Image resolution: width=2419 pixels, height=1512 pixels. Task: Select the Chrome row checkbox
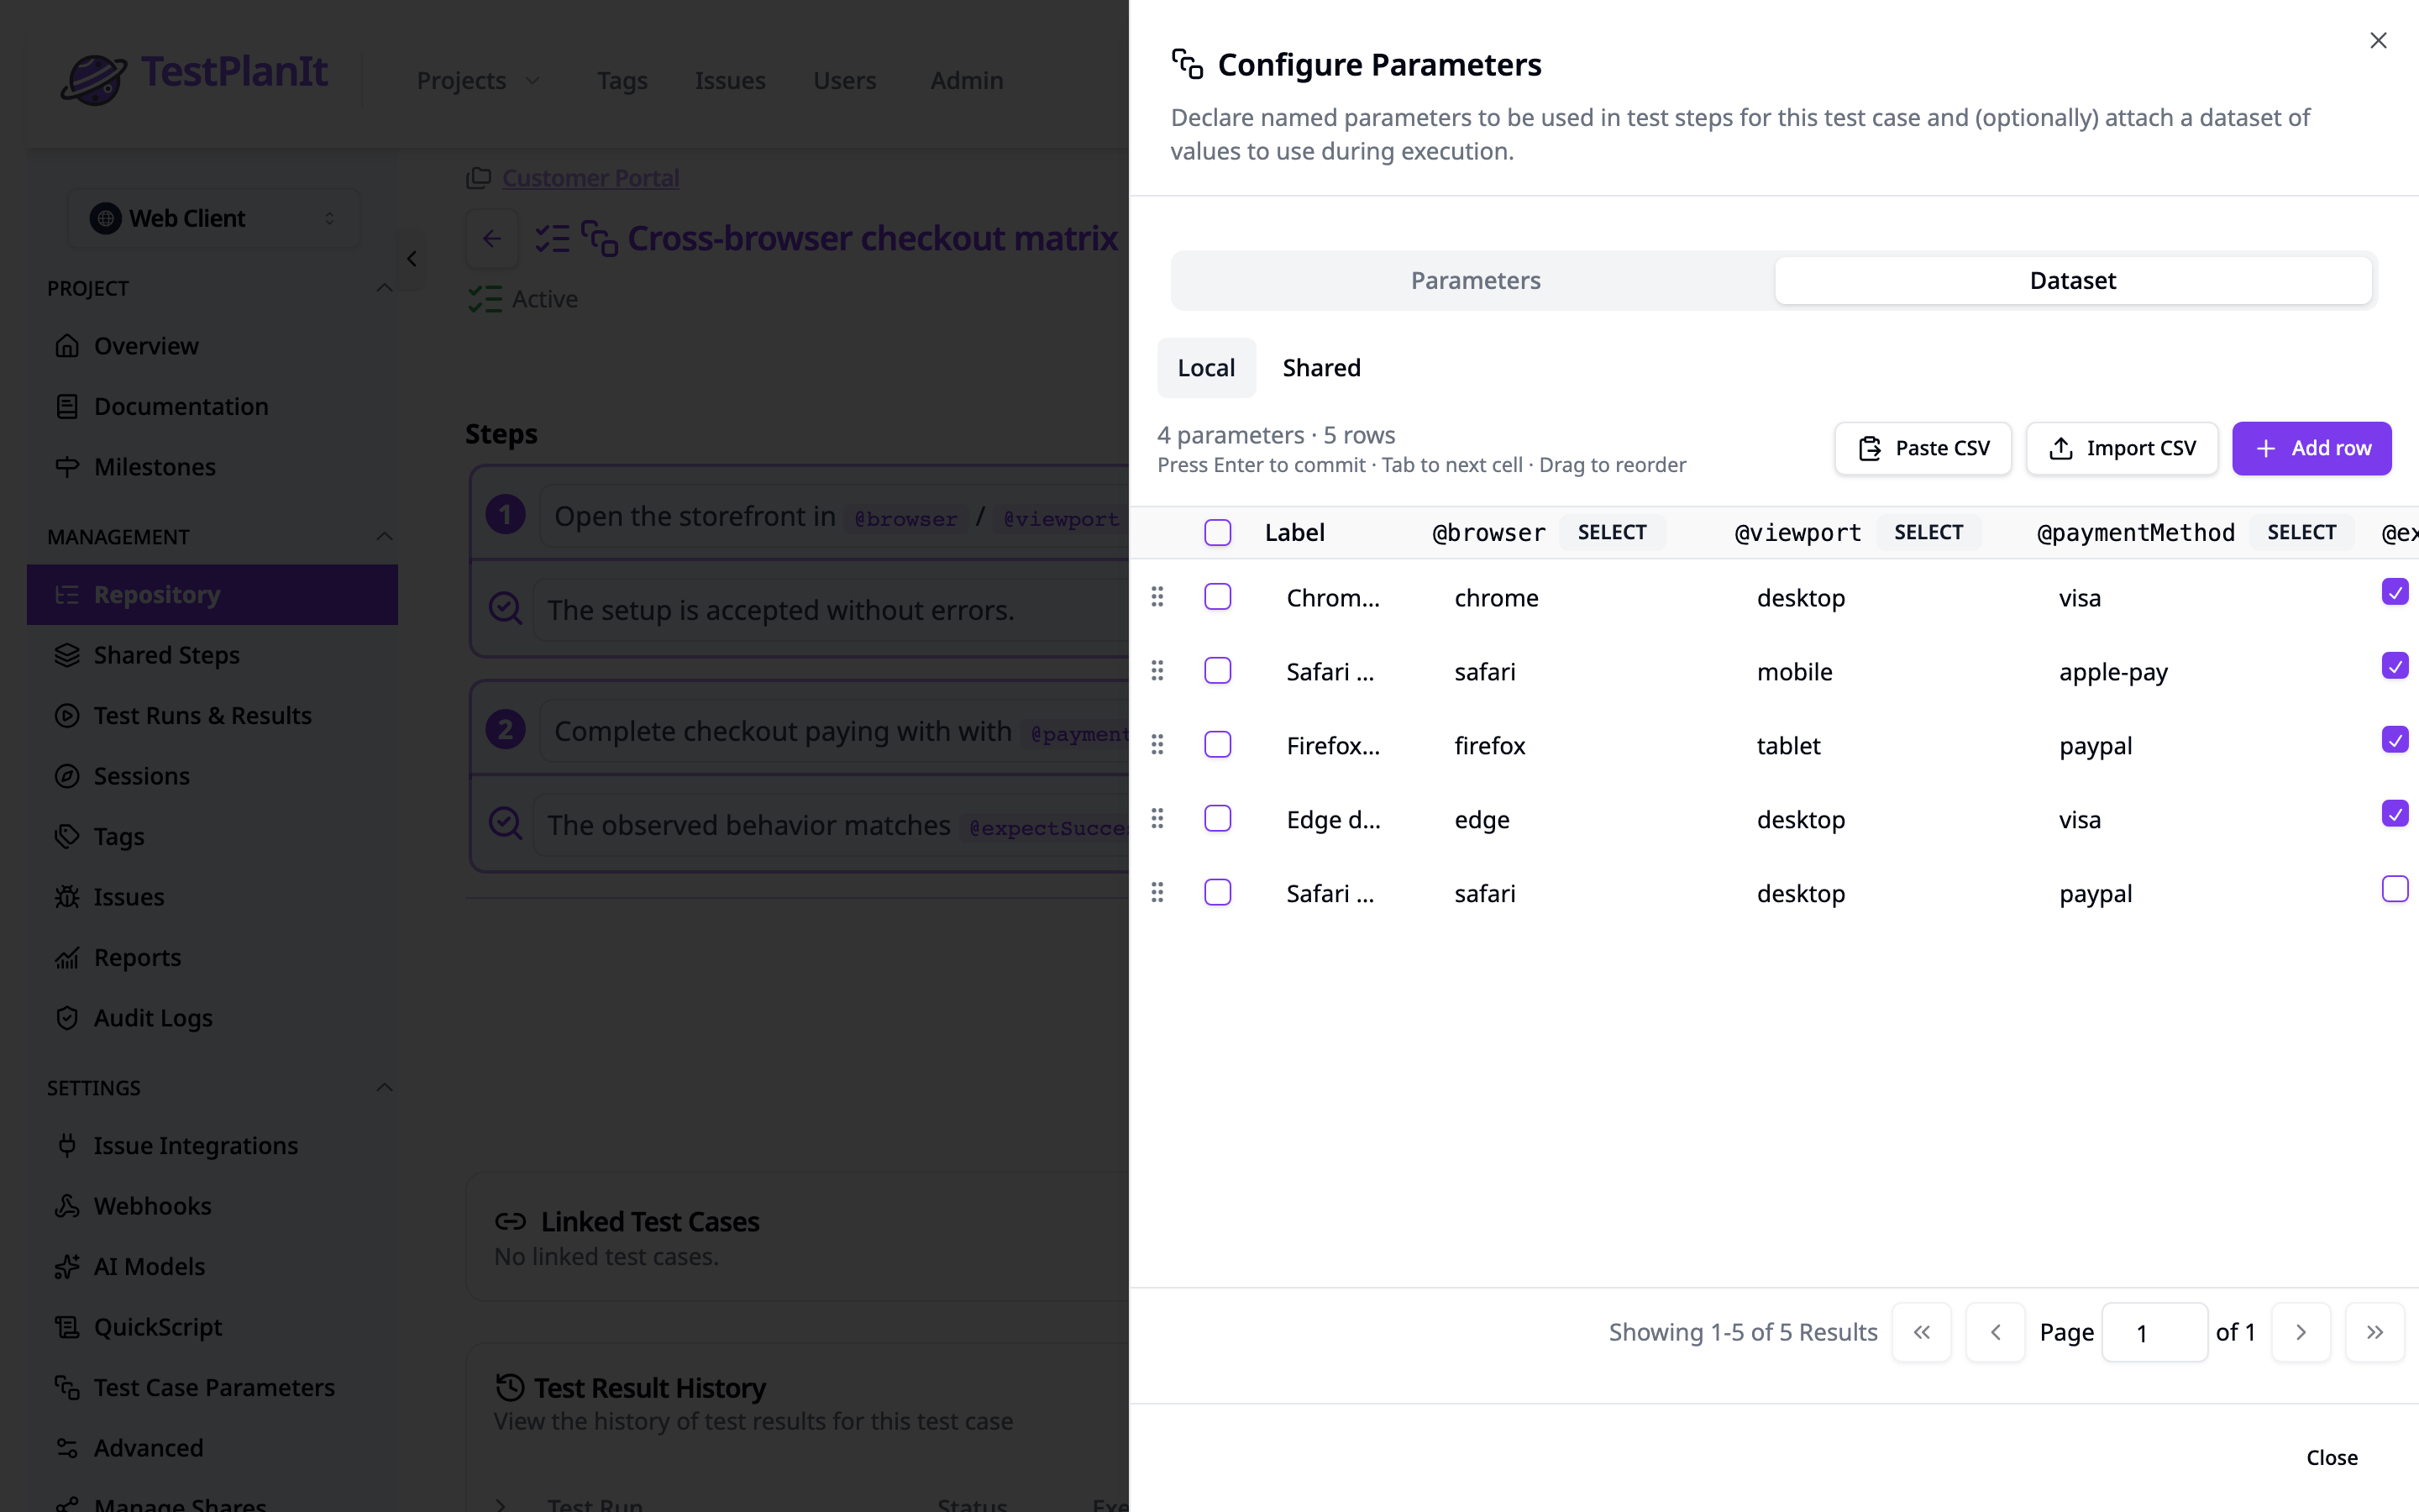1218,597
